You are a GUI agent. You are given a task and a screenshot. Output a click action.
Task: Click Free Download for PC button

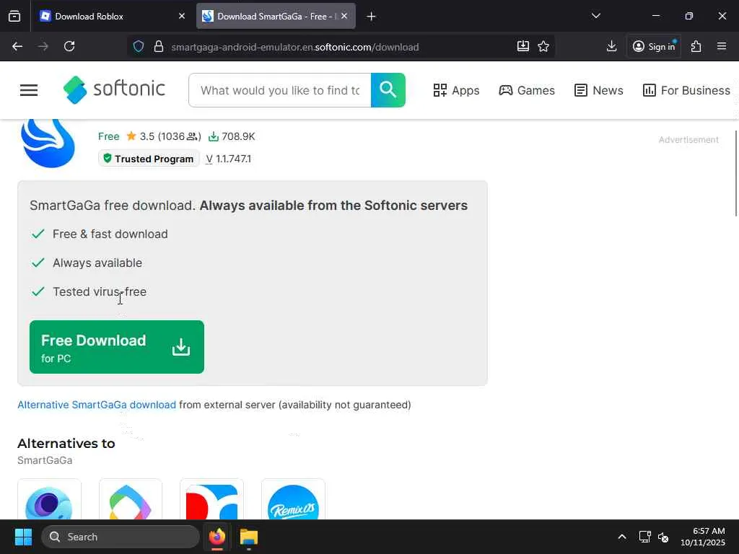click(117, 347)
